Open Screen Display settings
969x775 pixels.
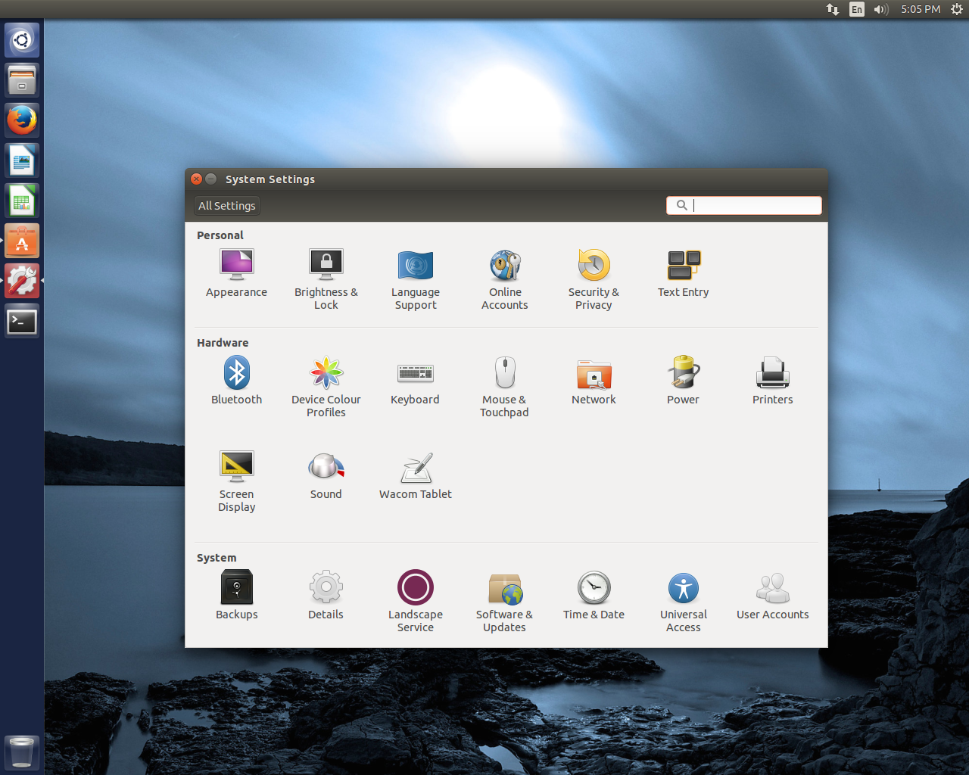tap(237, 481)
